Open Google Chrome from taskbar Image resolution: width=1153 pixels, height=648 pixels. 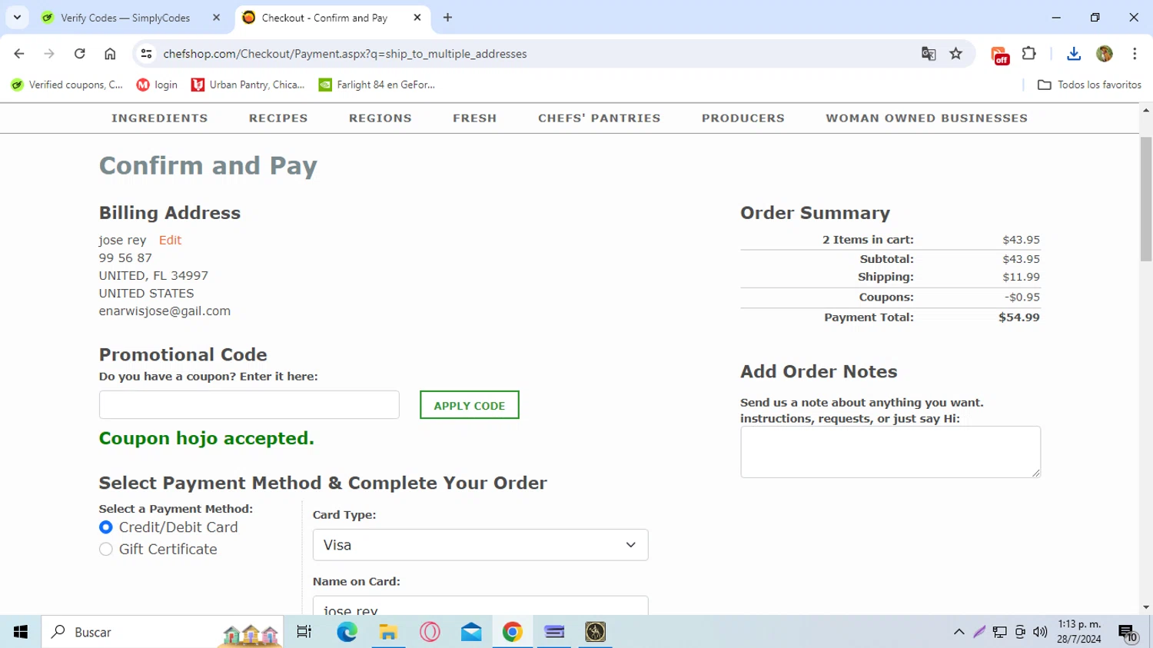513,632
